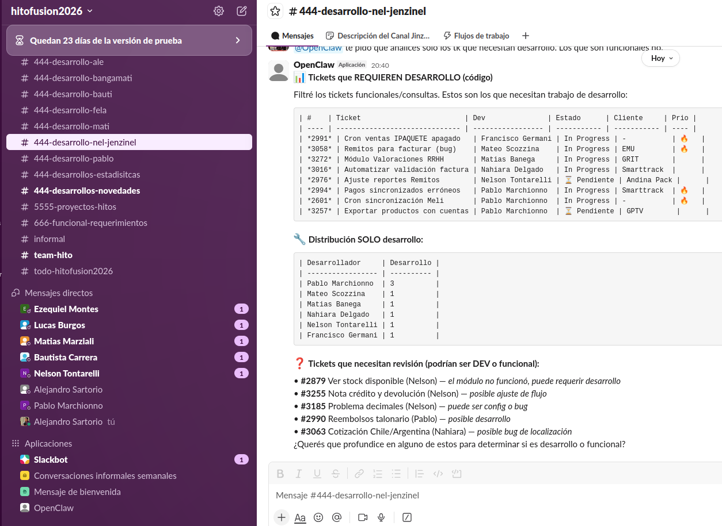Mention someone with @ icon
Image resolution: width=722 pixels, height=526 pixels.
pyautogui.click(x=337, y=517)
